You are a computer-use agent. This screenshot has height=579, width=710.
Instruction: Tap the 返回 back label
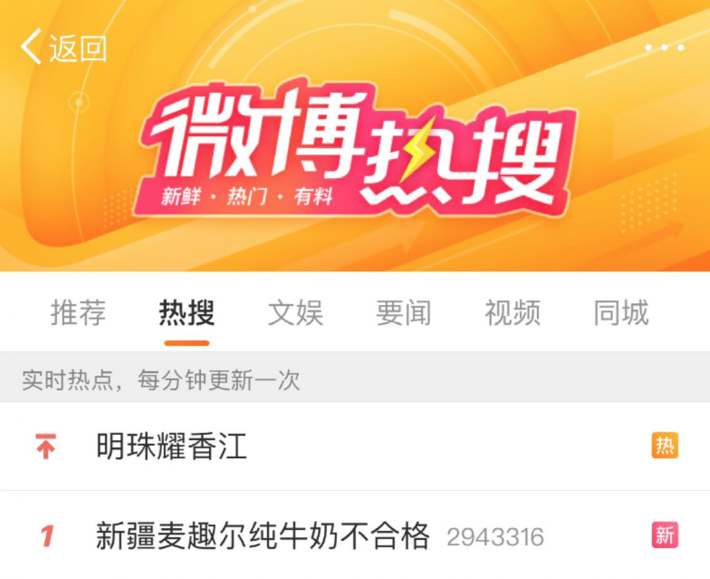[x=77, y=48]
